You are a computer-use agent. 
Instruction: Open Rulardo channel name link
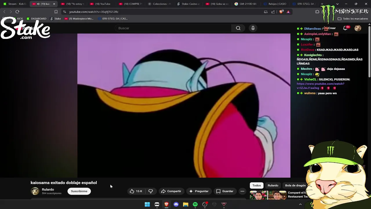click(48, 190)
